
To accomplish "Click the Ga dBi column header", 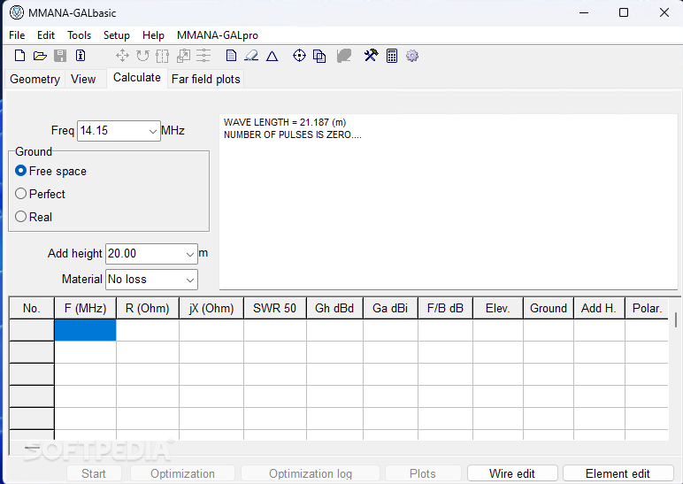I will pyautogui.click(x=390, y=309).
